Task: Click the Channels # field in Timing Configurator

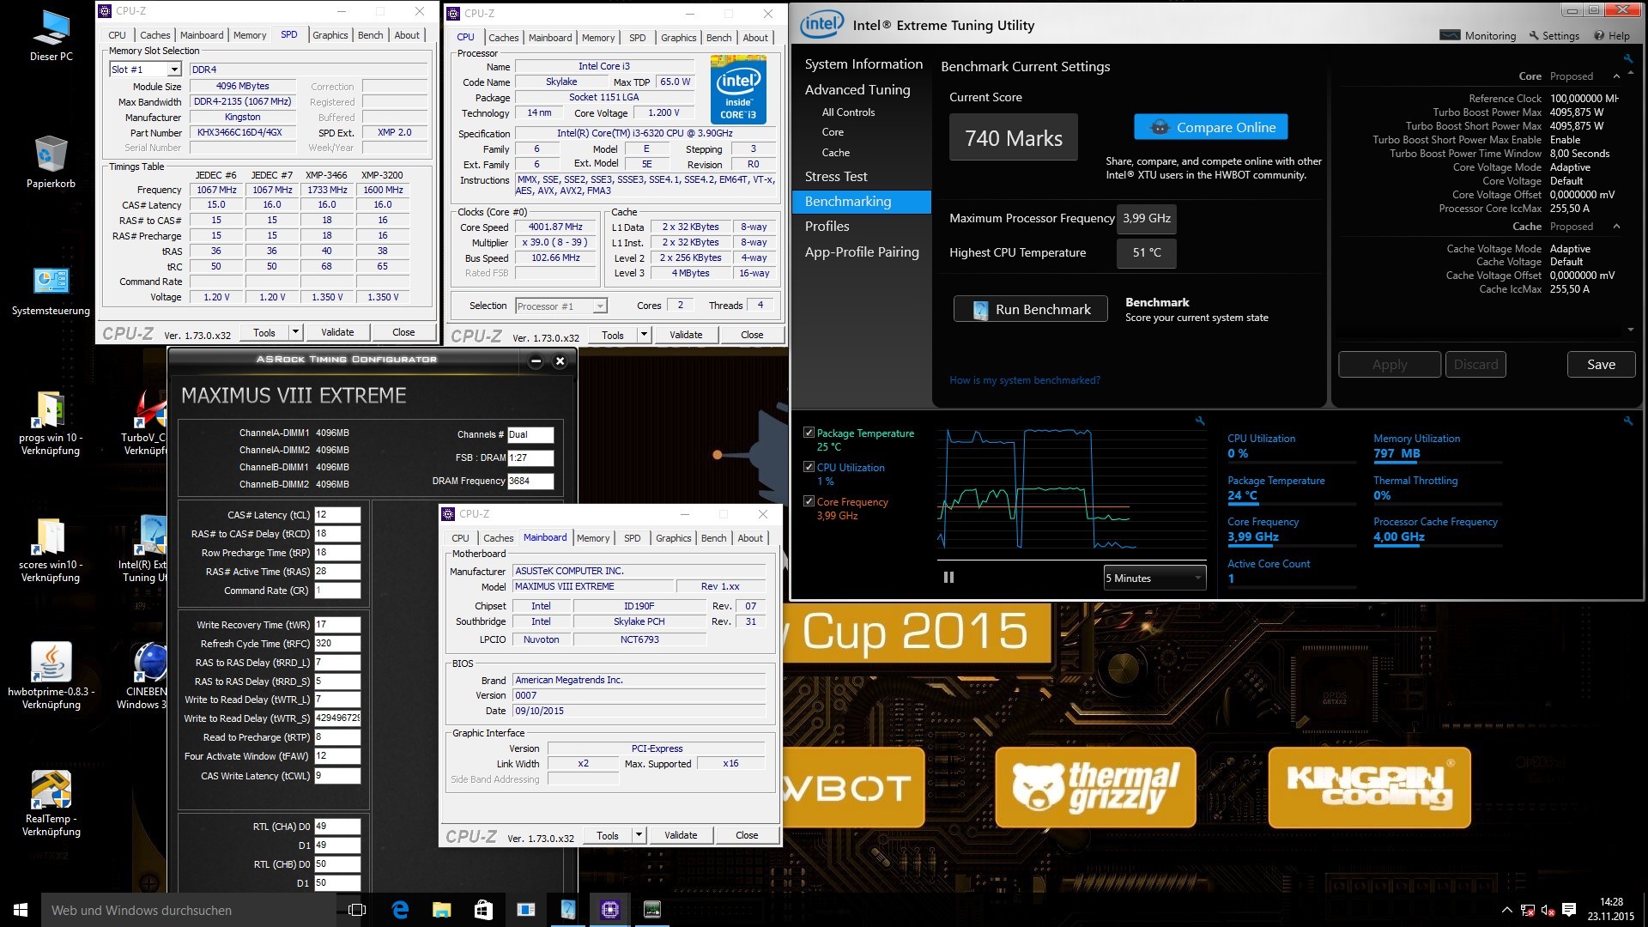Action: click(x=530, y=434)
